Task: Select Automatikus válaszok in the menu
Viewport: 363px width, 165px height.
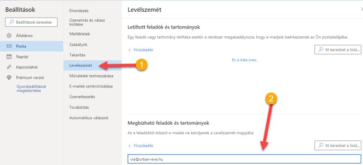Action: [89, 118]
